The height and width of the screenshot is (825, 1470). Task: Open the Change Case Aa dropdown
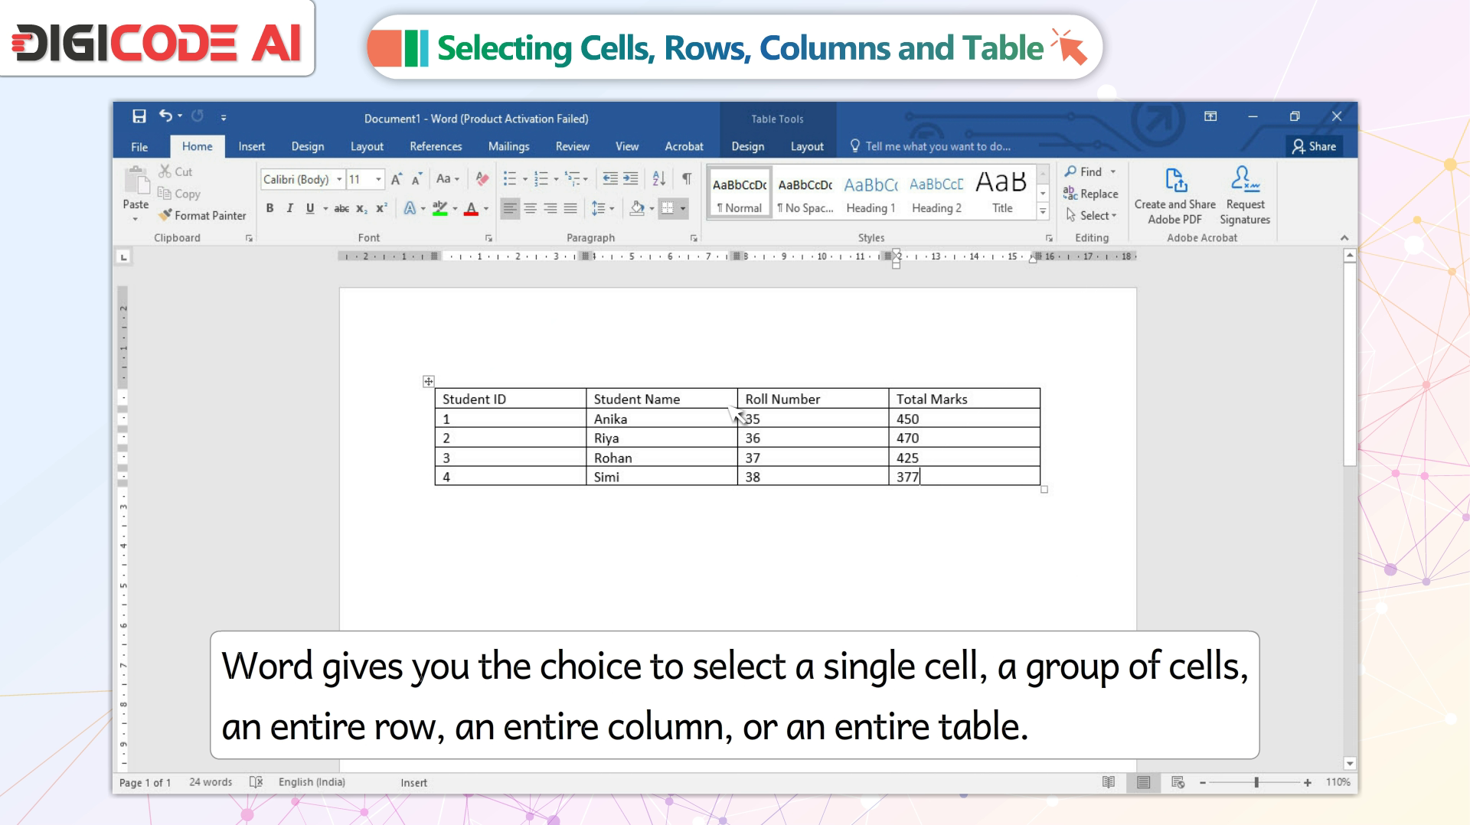[x=448, y=179]
